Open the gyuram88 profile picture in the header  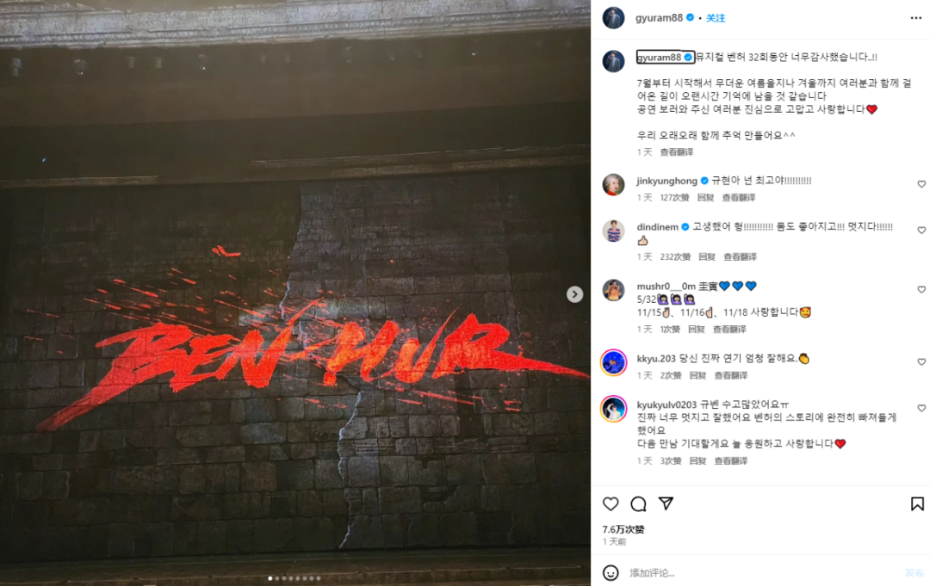(x=613, y=18)
